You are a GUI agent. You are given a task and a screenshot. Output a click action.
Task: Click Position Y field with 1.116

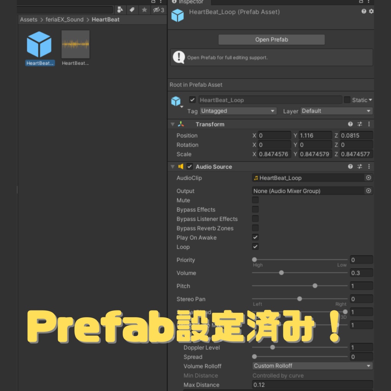coord(315,136)
